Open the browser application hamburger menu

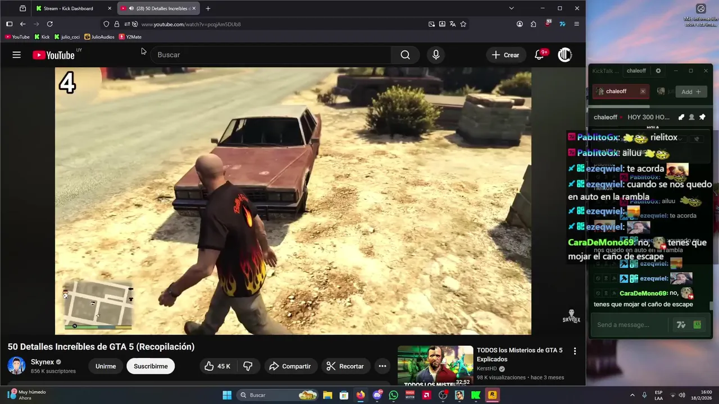576,24
